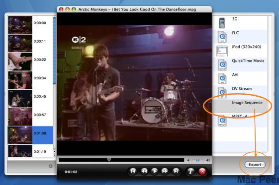Click the iPod (320x240) format icon
The width and height of the screenshot is (279, 185).
click(x=222, y=51)
